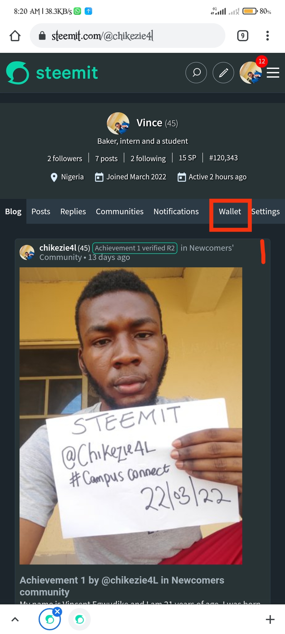Image resolution: width=285 pixels, height=634 pixels.
Task: Open the Notifications tab
Action: [176, 212]
